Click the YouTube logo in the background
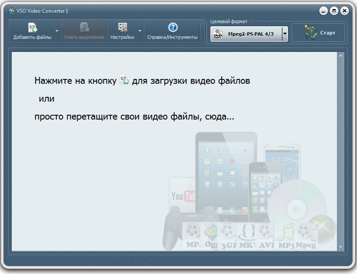The width and height of the screenshot is (357, 274). [182, 196]
